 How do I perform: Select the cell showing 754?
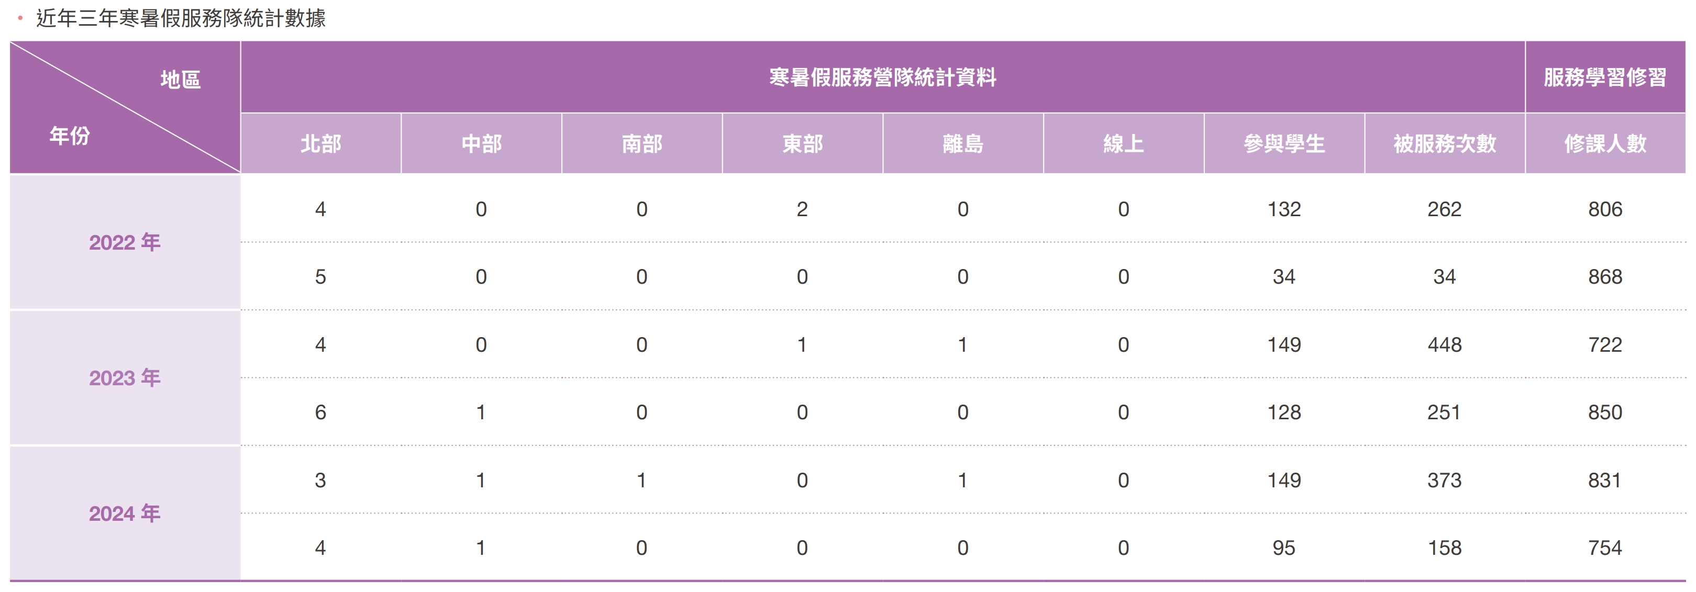click(1605, 548)
